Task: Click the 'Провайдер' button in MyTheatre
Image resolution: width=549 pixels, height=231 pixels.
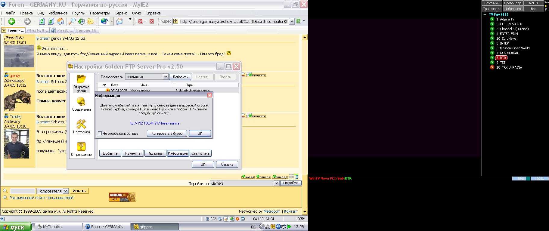Action: click(513, 3)
